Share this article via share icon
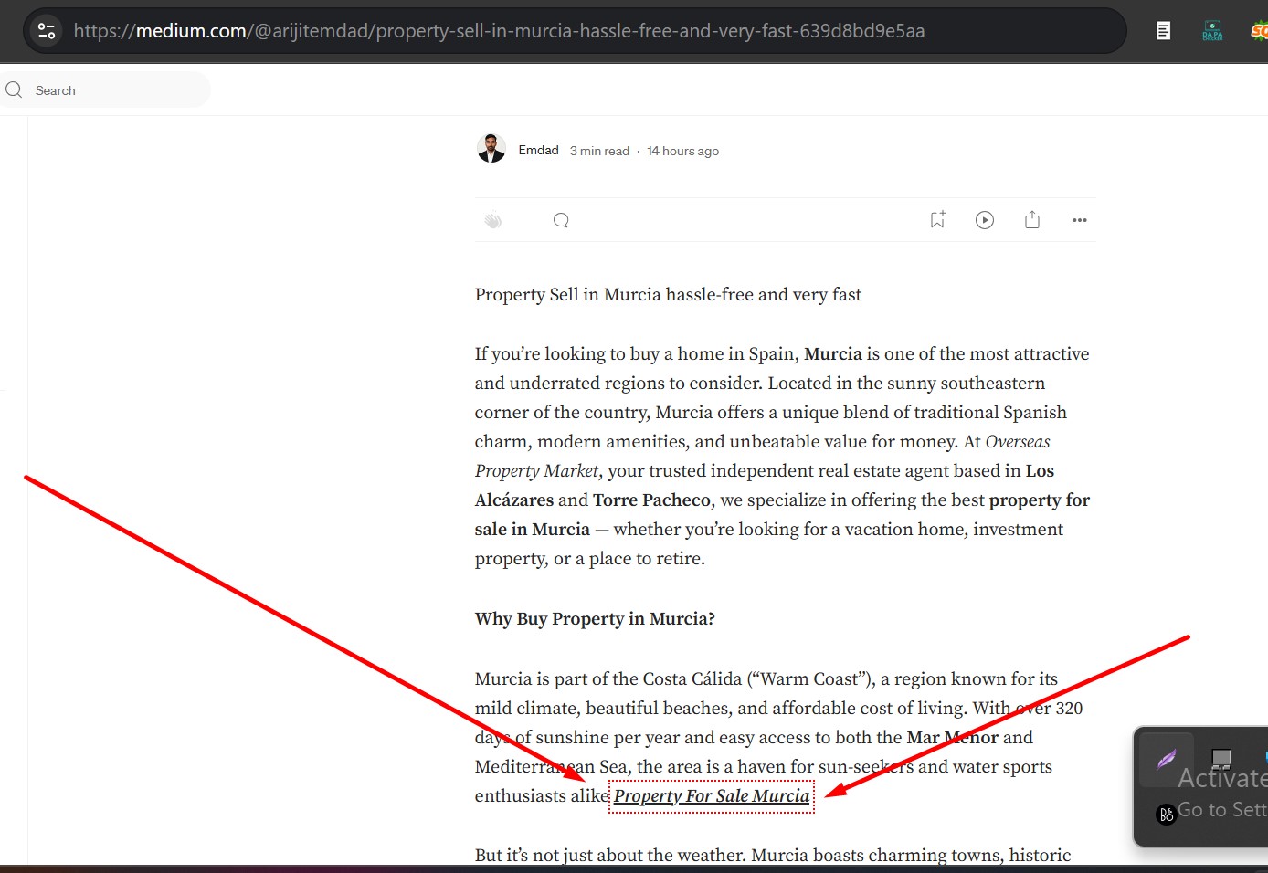 1032,220
